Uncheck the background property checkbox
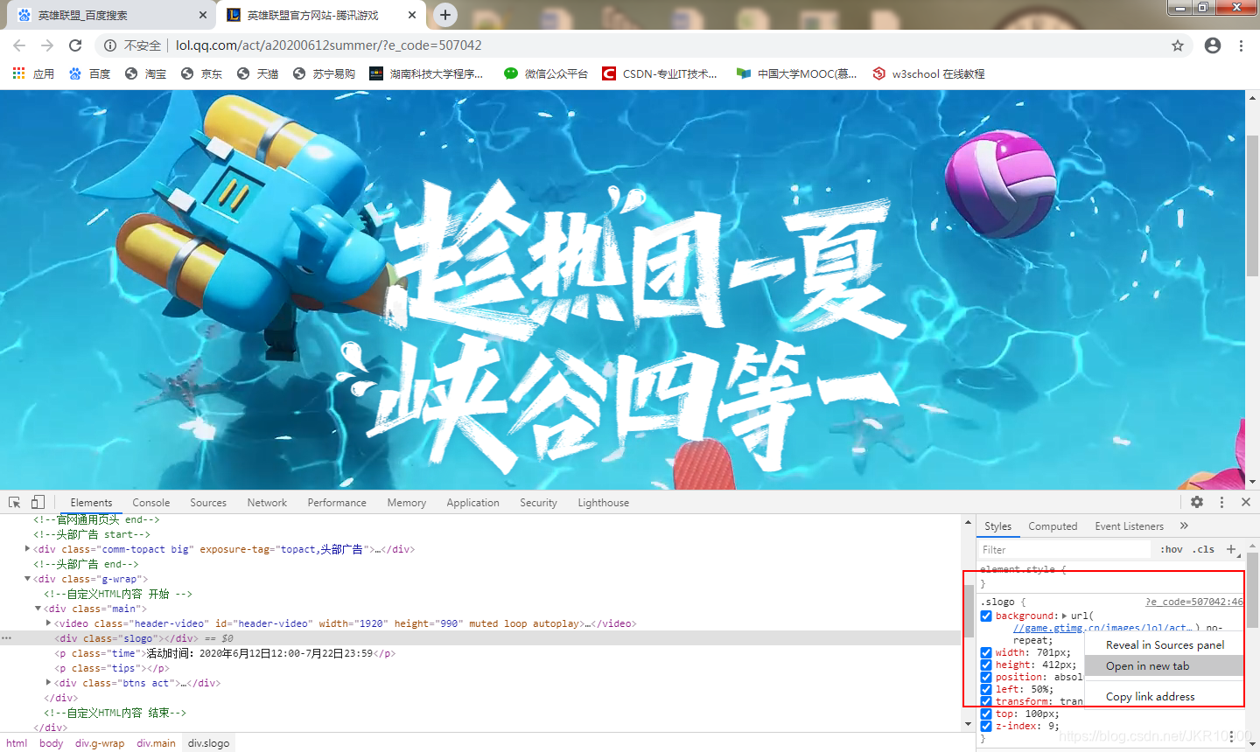This screenshot has height=752, width=1260. (986, 616)
